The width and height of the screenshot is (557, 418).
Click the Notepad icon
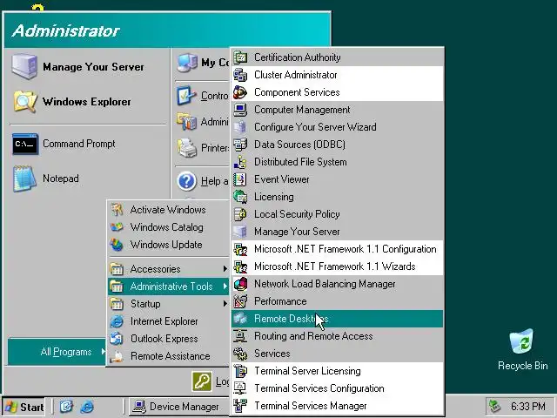click(x=25, y=179)
